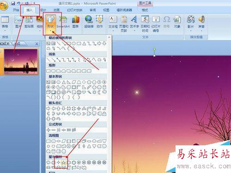Pick the 5-point star in 星与旗帜
The width and height of the screenshot is (231, 173).
tap(64, 162)
